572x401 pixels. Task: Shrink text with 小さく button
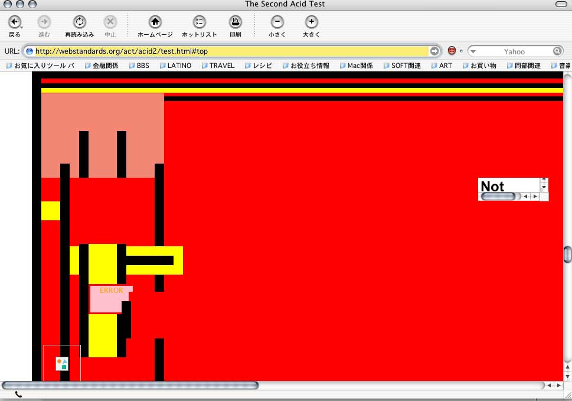(277, 26)
